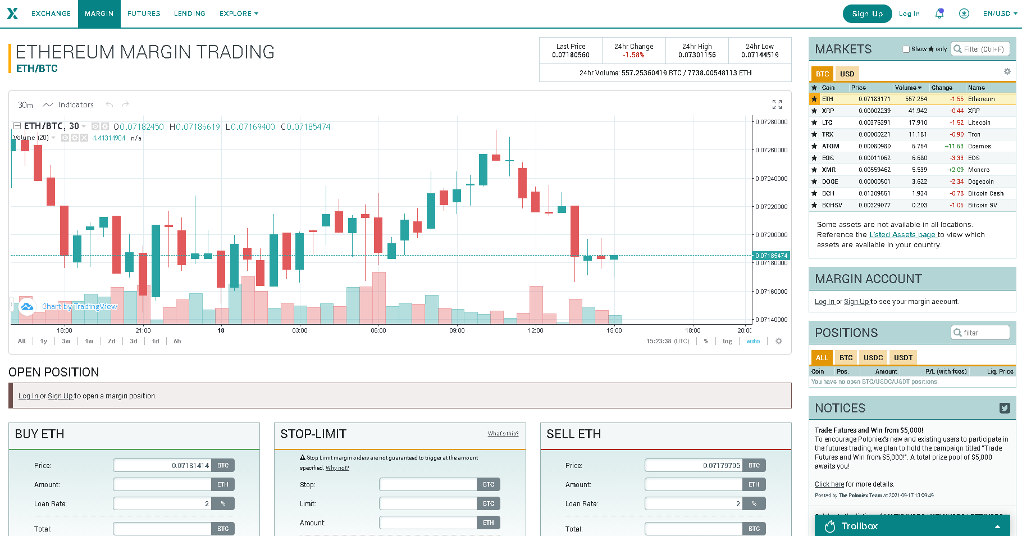1022x536 pixels.
Task: Click the Buy ETH Amount field
Action: [x=162, y=484]
